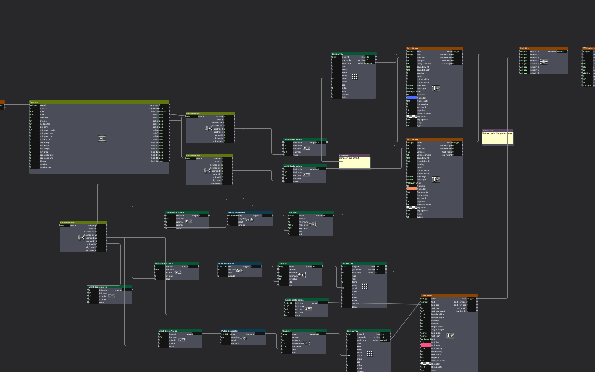595x372 pixels.
Task: Click the icon of Limit-Scale Value with limit min 15,4694
Action: pos(308,309)
